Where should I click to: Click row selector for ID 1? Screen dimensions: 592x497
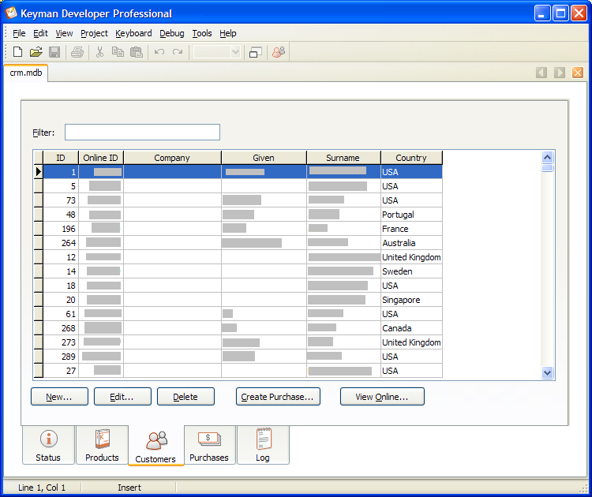38,172
